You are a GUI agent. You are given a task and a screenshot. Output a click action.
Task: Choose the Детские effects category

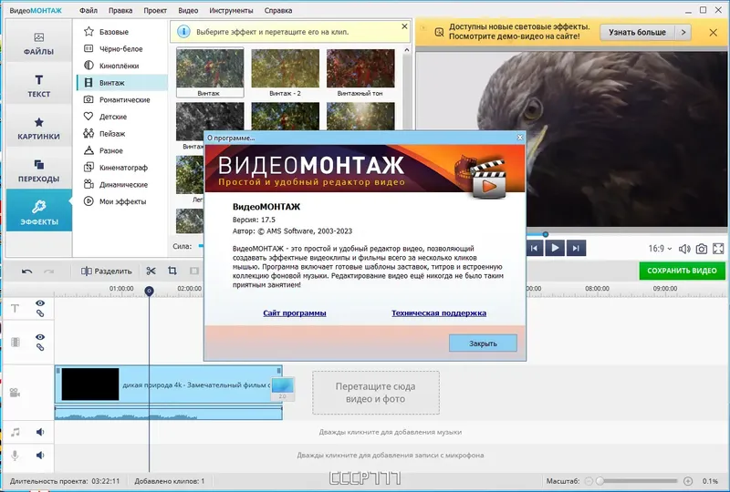(121, 117)
